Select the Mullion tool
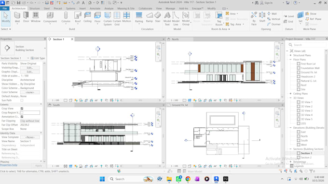 (126, 17)
